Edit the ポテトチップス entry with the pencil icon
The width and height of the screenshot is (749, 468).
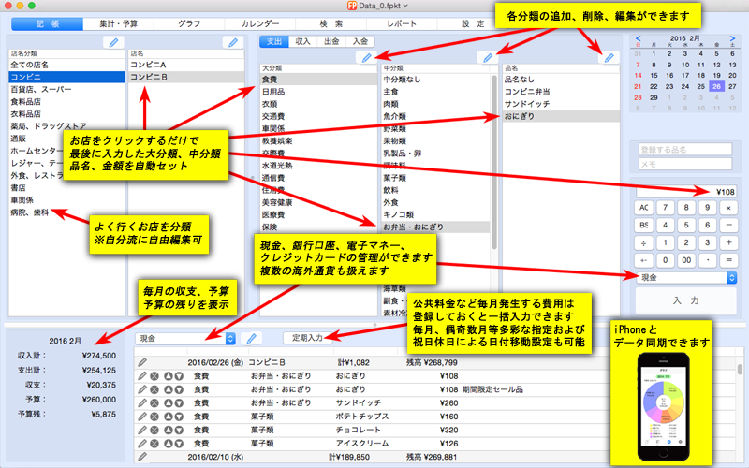[x=142, y=417]
